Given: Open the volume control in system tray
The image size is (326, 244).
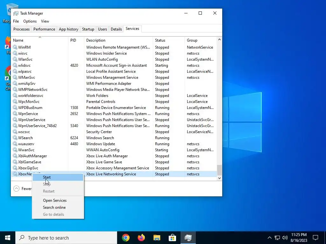Looking at the screenshot, I should [x=285, y=238].
